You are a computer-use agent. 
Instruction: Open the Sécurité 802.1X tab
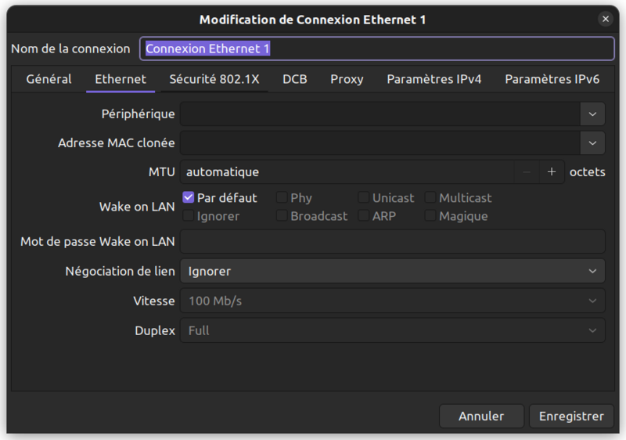214,79
